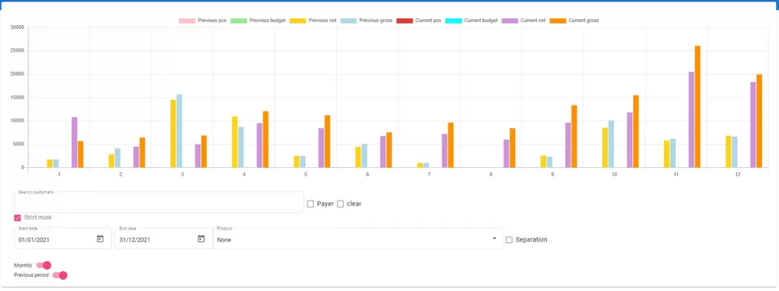Toggle Previous net legend swatch
Screen dimensions: 779x291
coord(297,21)
